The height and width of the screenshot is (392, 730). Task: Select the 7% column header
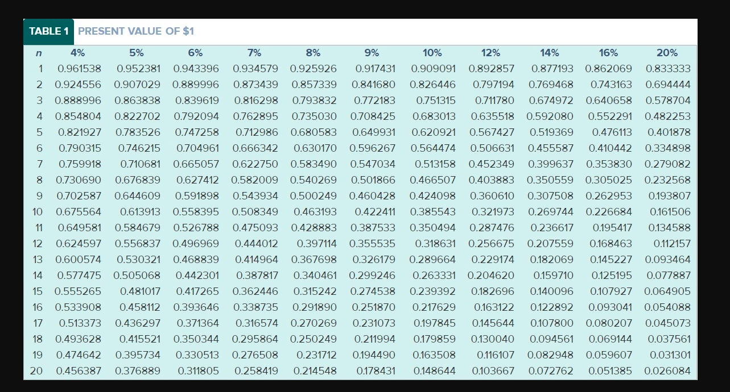(x=254, y=53)
